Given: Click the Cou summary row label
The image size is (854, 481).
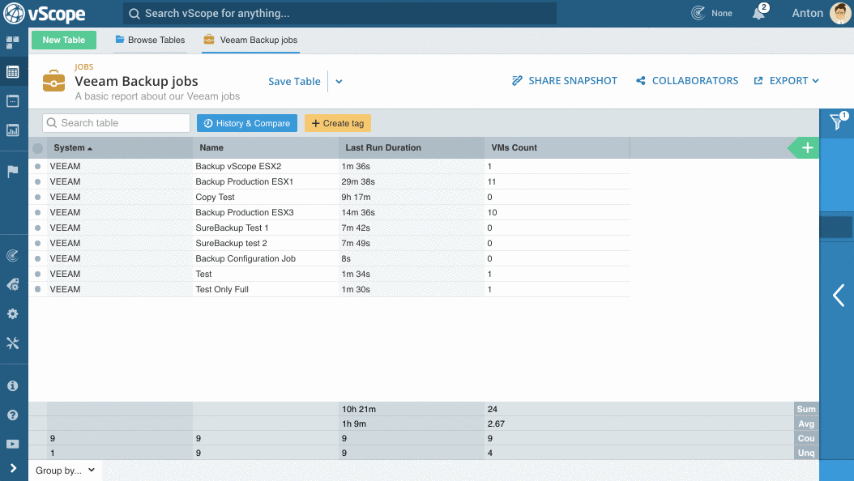Looking at the screenshot, I should [x=806, y=439].
